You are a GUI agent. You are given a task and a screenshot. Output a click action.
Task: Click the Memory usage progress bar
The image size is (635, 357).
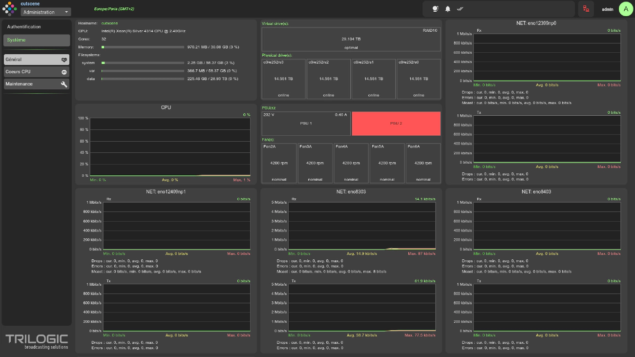(x=143, y=47)
